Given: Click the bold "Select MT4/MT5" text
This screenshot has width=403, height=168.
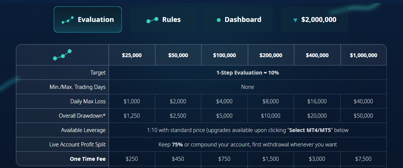Looking at the screenshot, I should tap(310, 130).
